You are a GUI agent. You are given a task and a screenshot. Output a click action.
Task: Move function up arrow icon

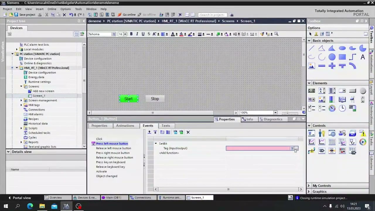[x=149, y=132]
